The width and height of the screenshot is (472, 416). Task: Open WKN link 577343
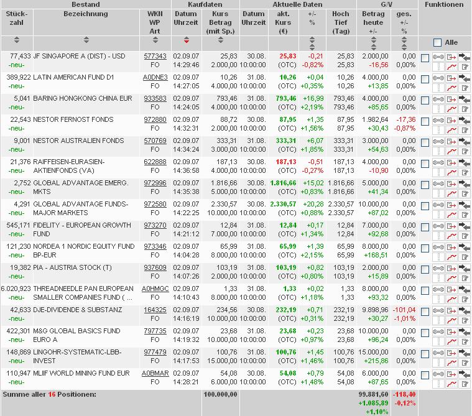coord(155,57)
